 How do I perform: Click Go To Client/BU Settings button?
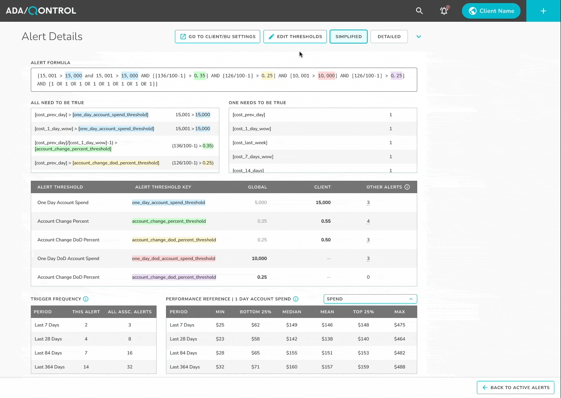217,37
